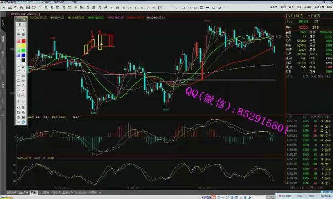Select the rectangle shape in drawing palette
The width and height of the screenshot is (333, 199).
[18, 76]
